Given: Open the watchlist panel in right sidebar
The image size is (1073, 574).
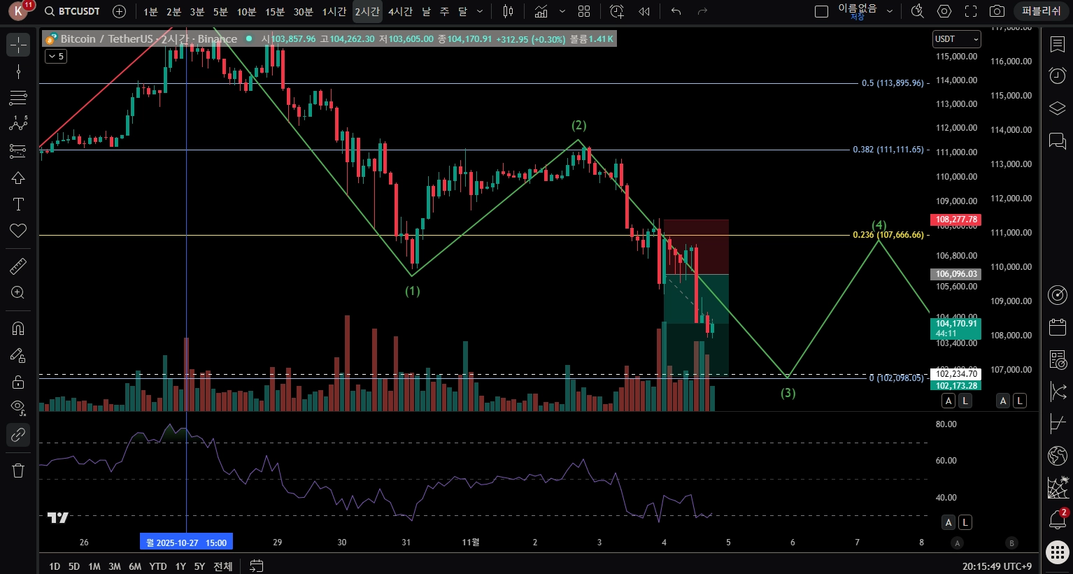Looking at the screenshot, I should (1058, 44).
